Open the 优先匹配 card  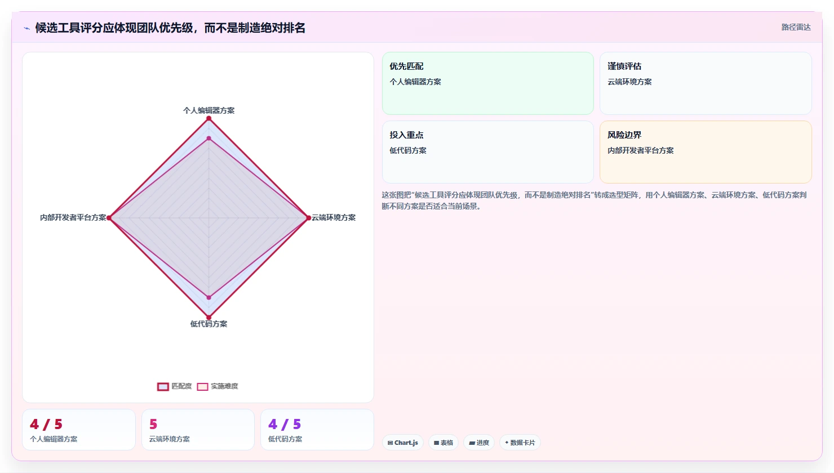488,83
